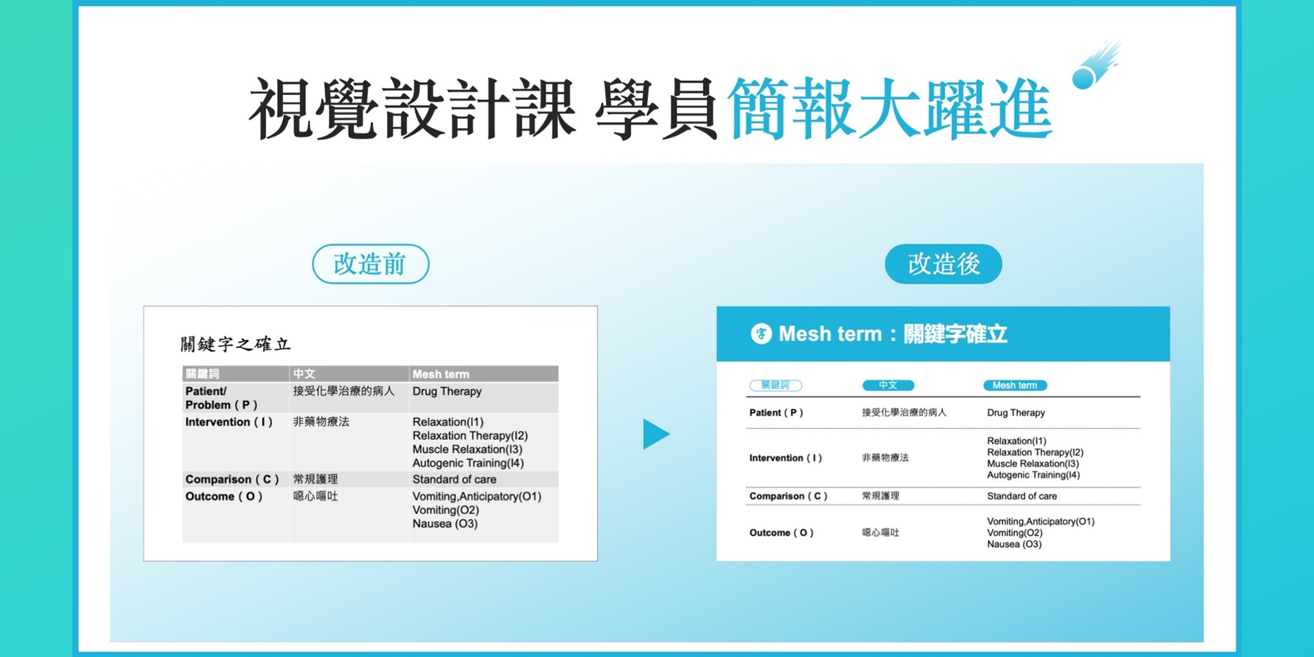
Task: Click the round 字 icon before Mesh term
Action: coord(761,334)
